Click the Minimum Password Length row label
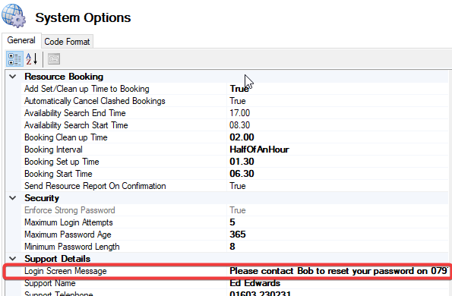 pos(71,247)
